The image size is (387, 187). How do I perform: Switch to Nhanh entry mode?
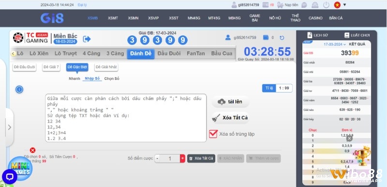[x=74, y=78]
